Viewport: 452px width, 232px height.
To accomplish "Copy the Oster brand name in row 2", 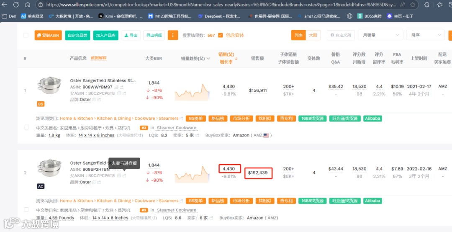I will point(94,182).
